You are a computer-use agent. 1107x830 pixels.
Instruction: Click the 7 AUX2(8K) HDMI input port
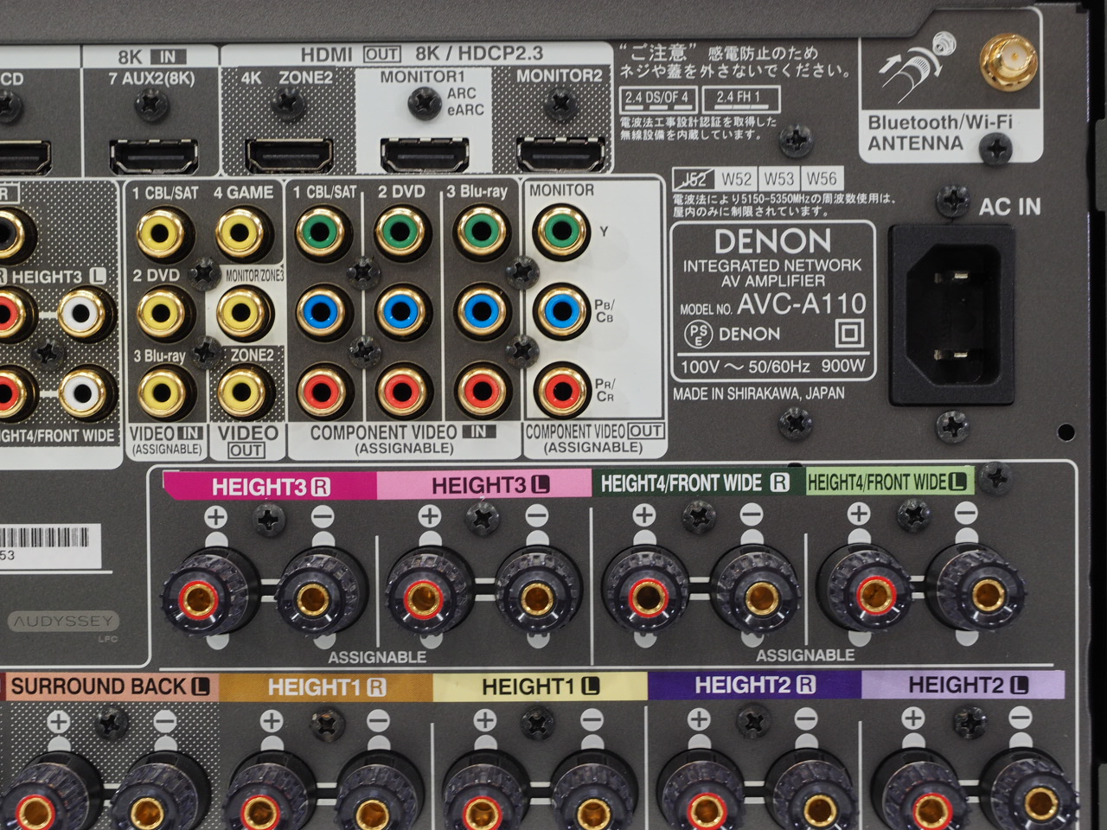(x=154, y=157)
